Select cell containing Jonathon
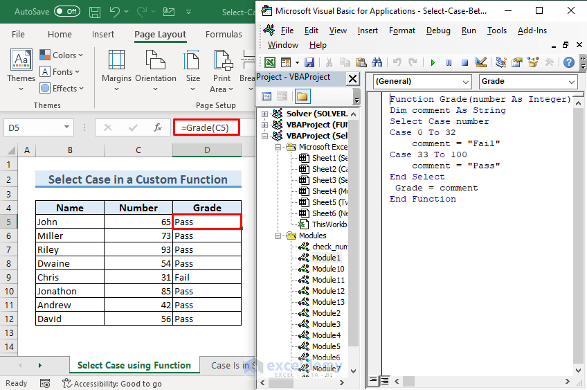This screenshot has width=587, height=390. [70, 291]
